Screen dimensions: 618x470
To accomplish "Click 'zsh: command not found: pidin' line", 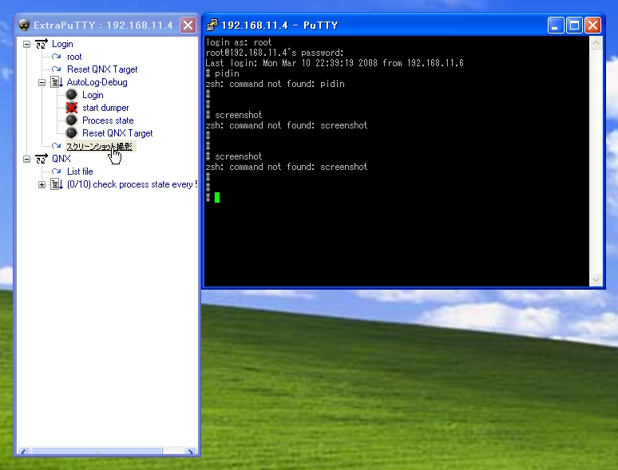I will pos(275,84).
